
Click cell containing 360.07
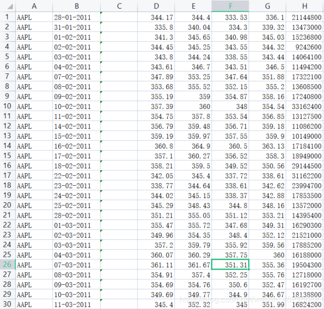click(156, 254)
